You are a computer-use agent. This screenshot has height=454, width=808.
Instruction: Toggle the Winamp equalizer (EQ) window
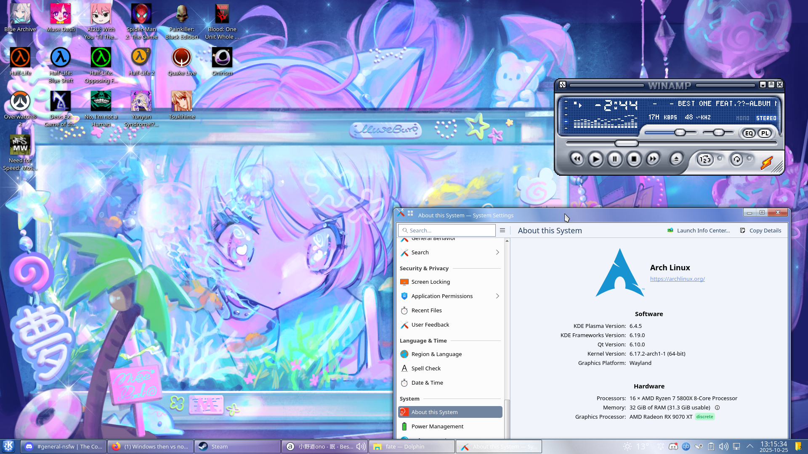click(749, 133)
